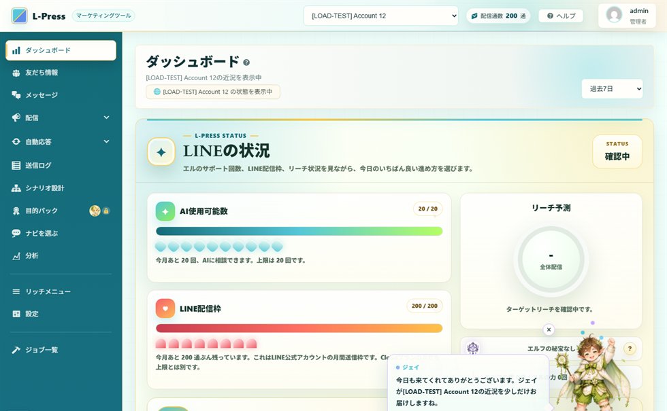Click the line chart icon beside 分析
This screenshot has width=667, height=411.
click(x=16, y=255)
